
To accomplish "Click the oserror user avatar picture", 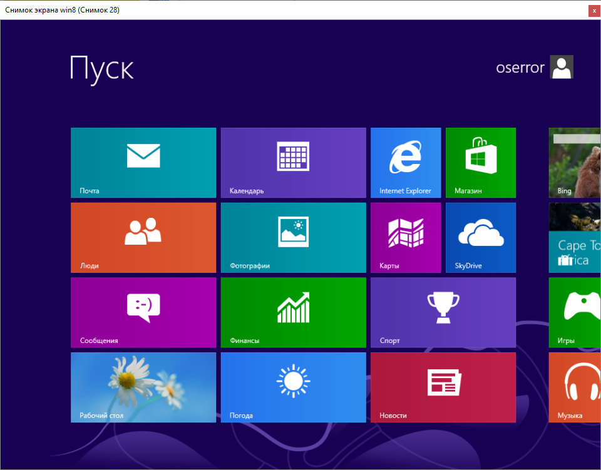I will click(x=562, y=67).
